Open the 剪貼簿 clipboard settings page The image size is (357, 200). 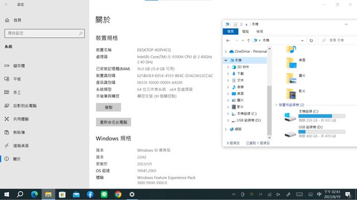(x=15, y=132)
